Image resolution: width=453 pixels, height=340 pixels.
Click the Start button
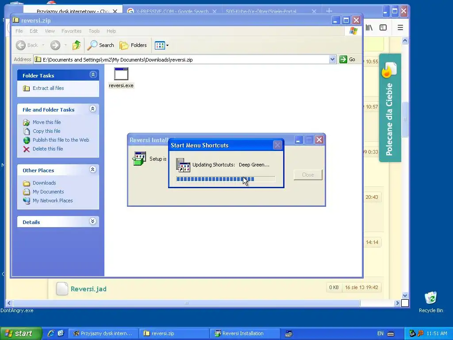point(21,334)
